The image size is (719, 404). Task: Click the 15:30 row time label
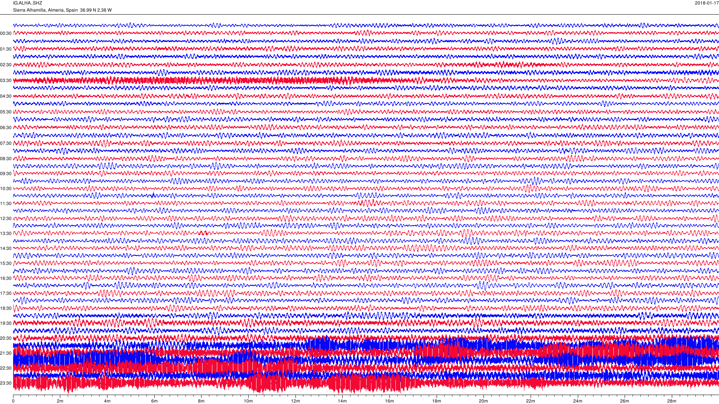[6, 263]
